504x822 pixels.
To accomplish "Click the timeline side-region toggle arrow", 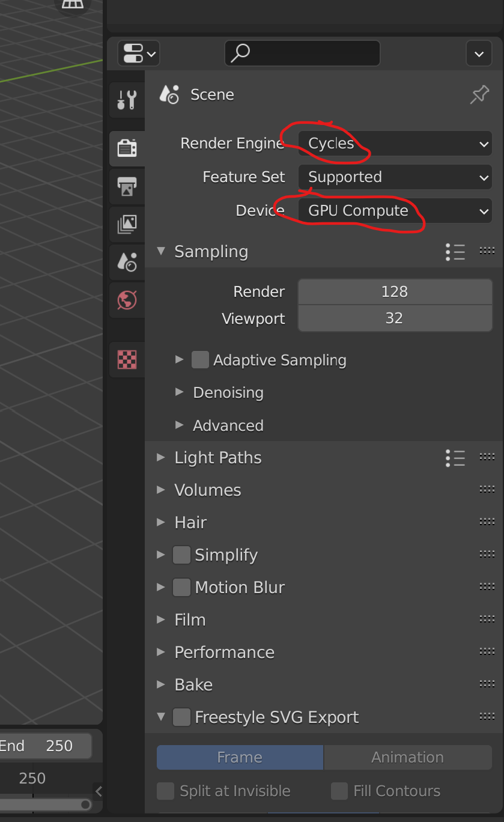I will pyautogui.click(x=99, y=791).
